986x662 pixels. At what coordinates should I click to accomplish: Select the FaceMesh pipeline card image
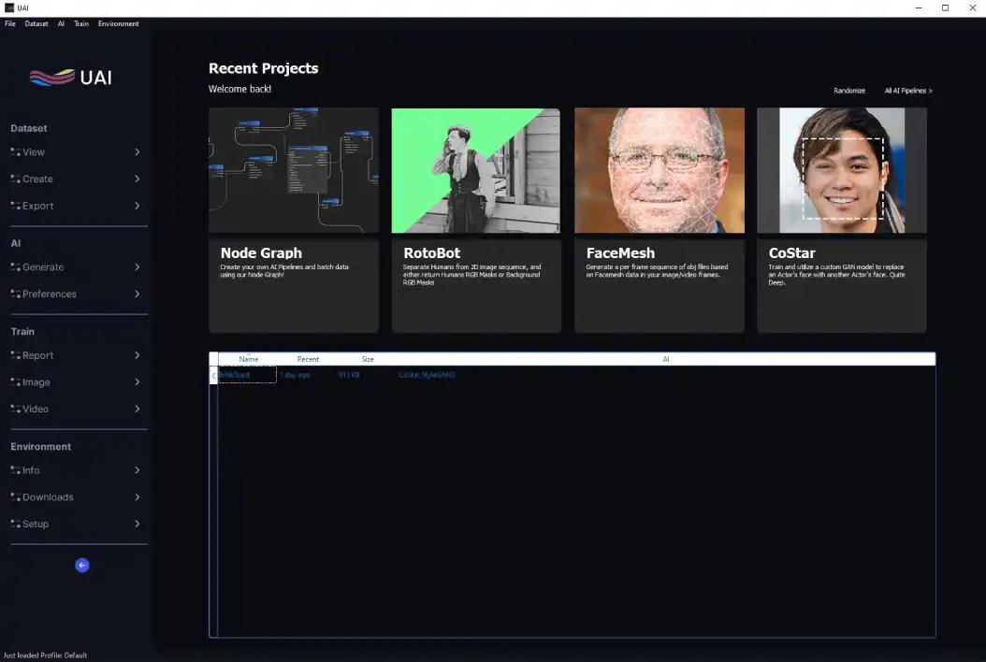coord(659,170)
